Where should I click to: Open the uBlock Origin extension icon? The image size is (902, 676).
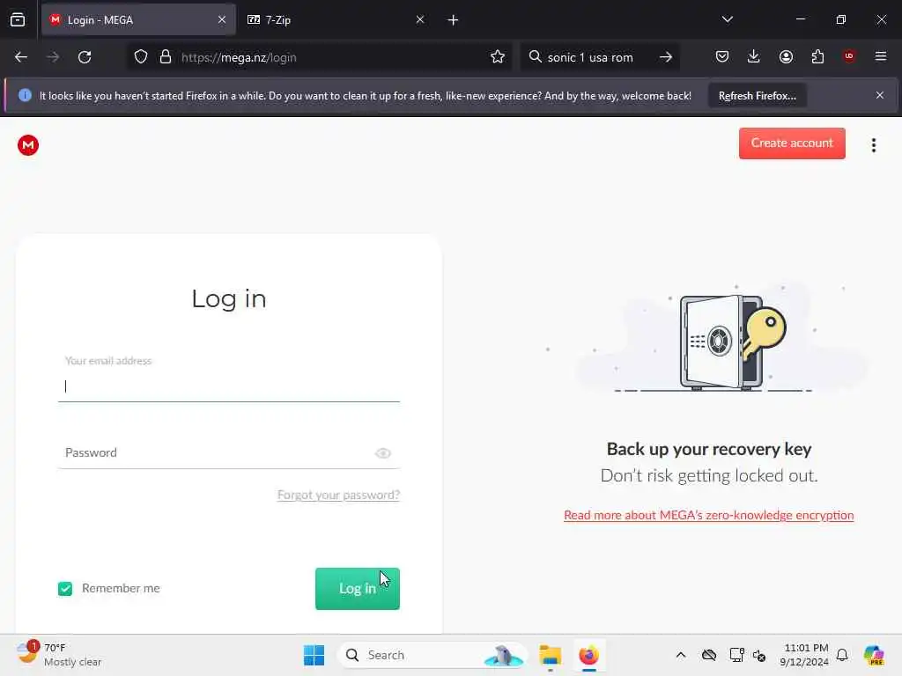click(x=849, y=56)
